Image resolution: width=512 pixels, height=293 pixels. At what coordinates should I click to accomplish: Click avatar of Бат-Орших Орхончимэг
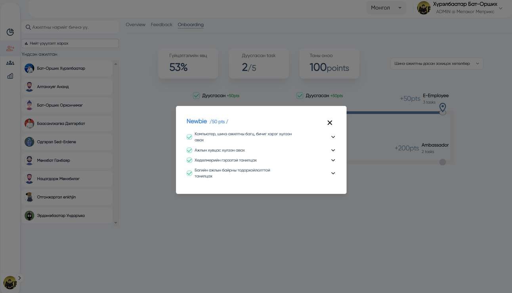tap(29, 105)
